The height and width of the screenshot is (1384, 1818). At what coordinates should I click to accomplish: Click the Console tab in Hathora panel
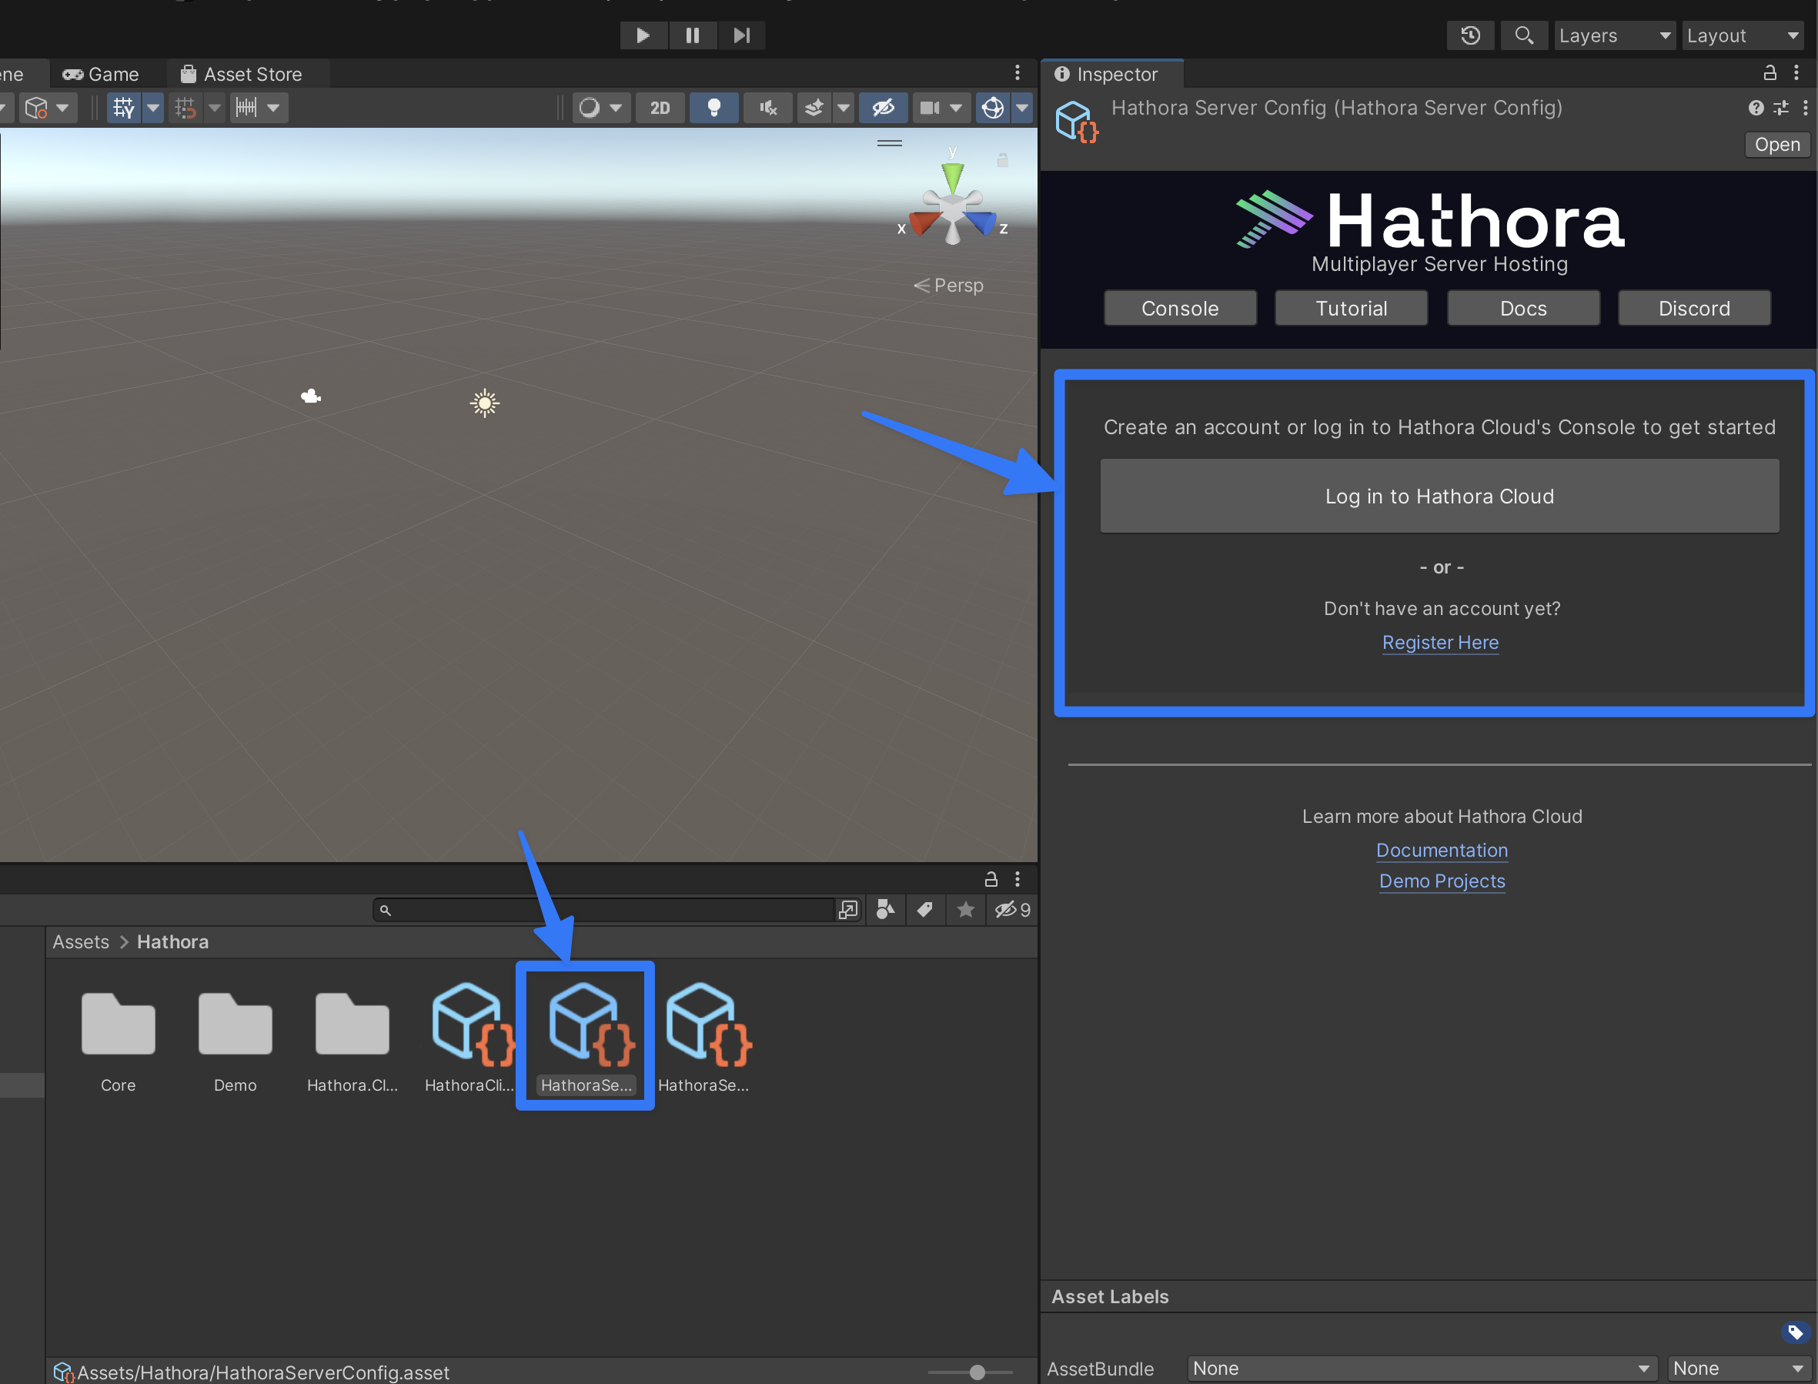click(1180, 307)
